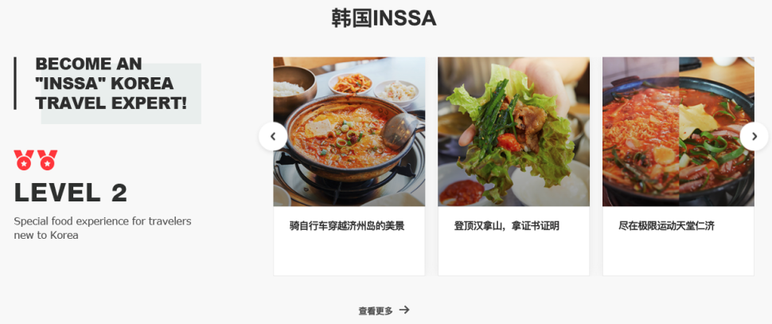Open the spicy noodle hotpot photo
The image size is (772, 324).
click(678, 131)
